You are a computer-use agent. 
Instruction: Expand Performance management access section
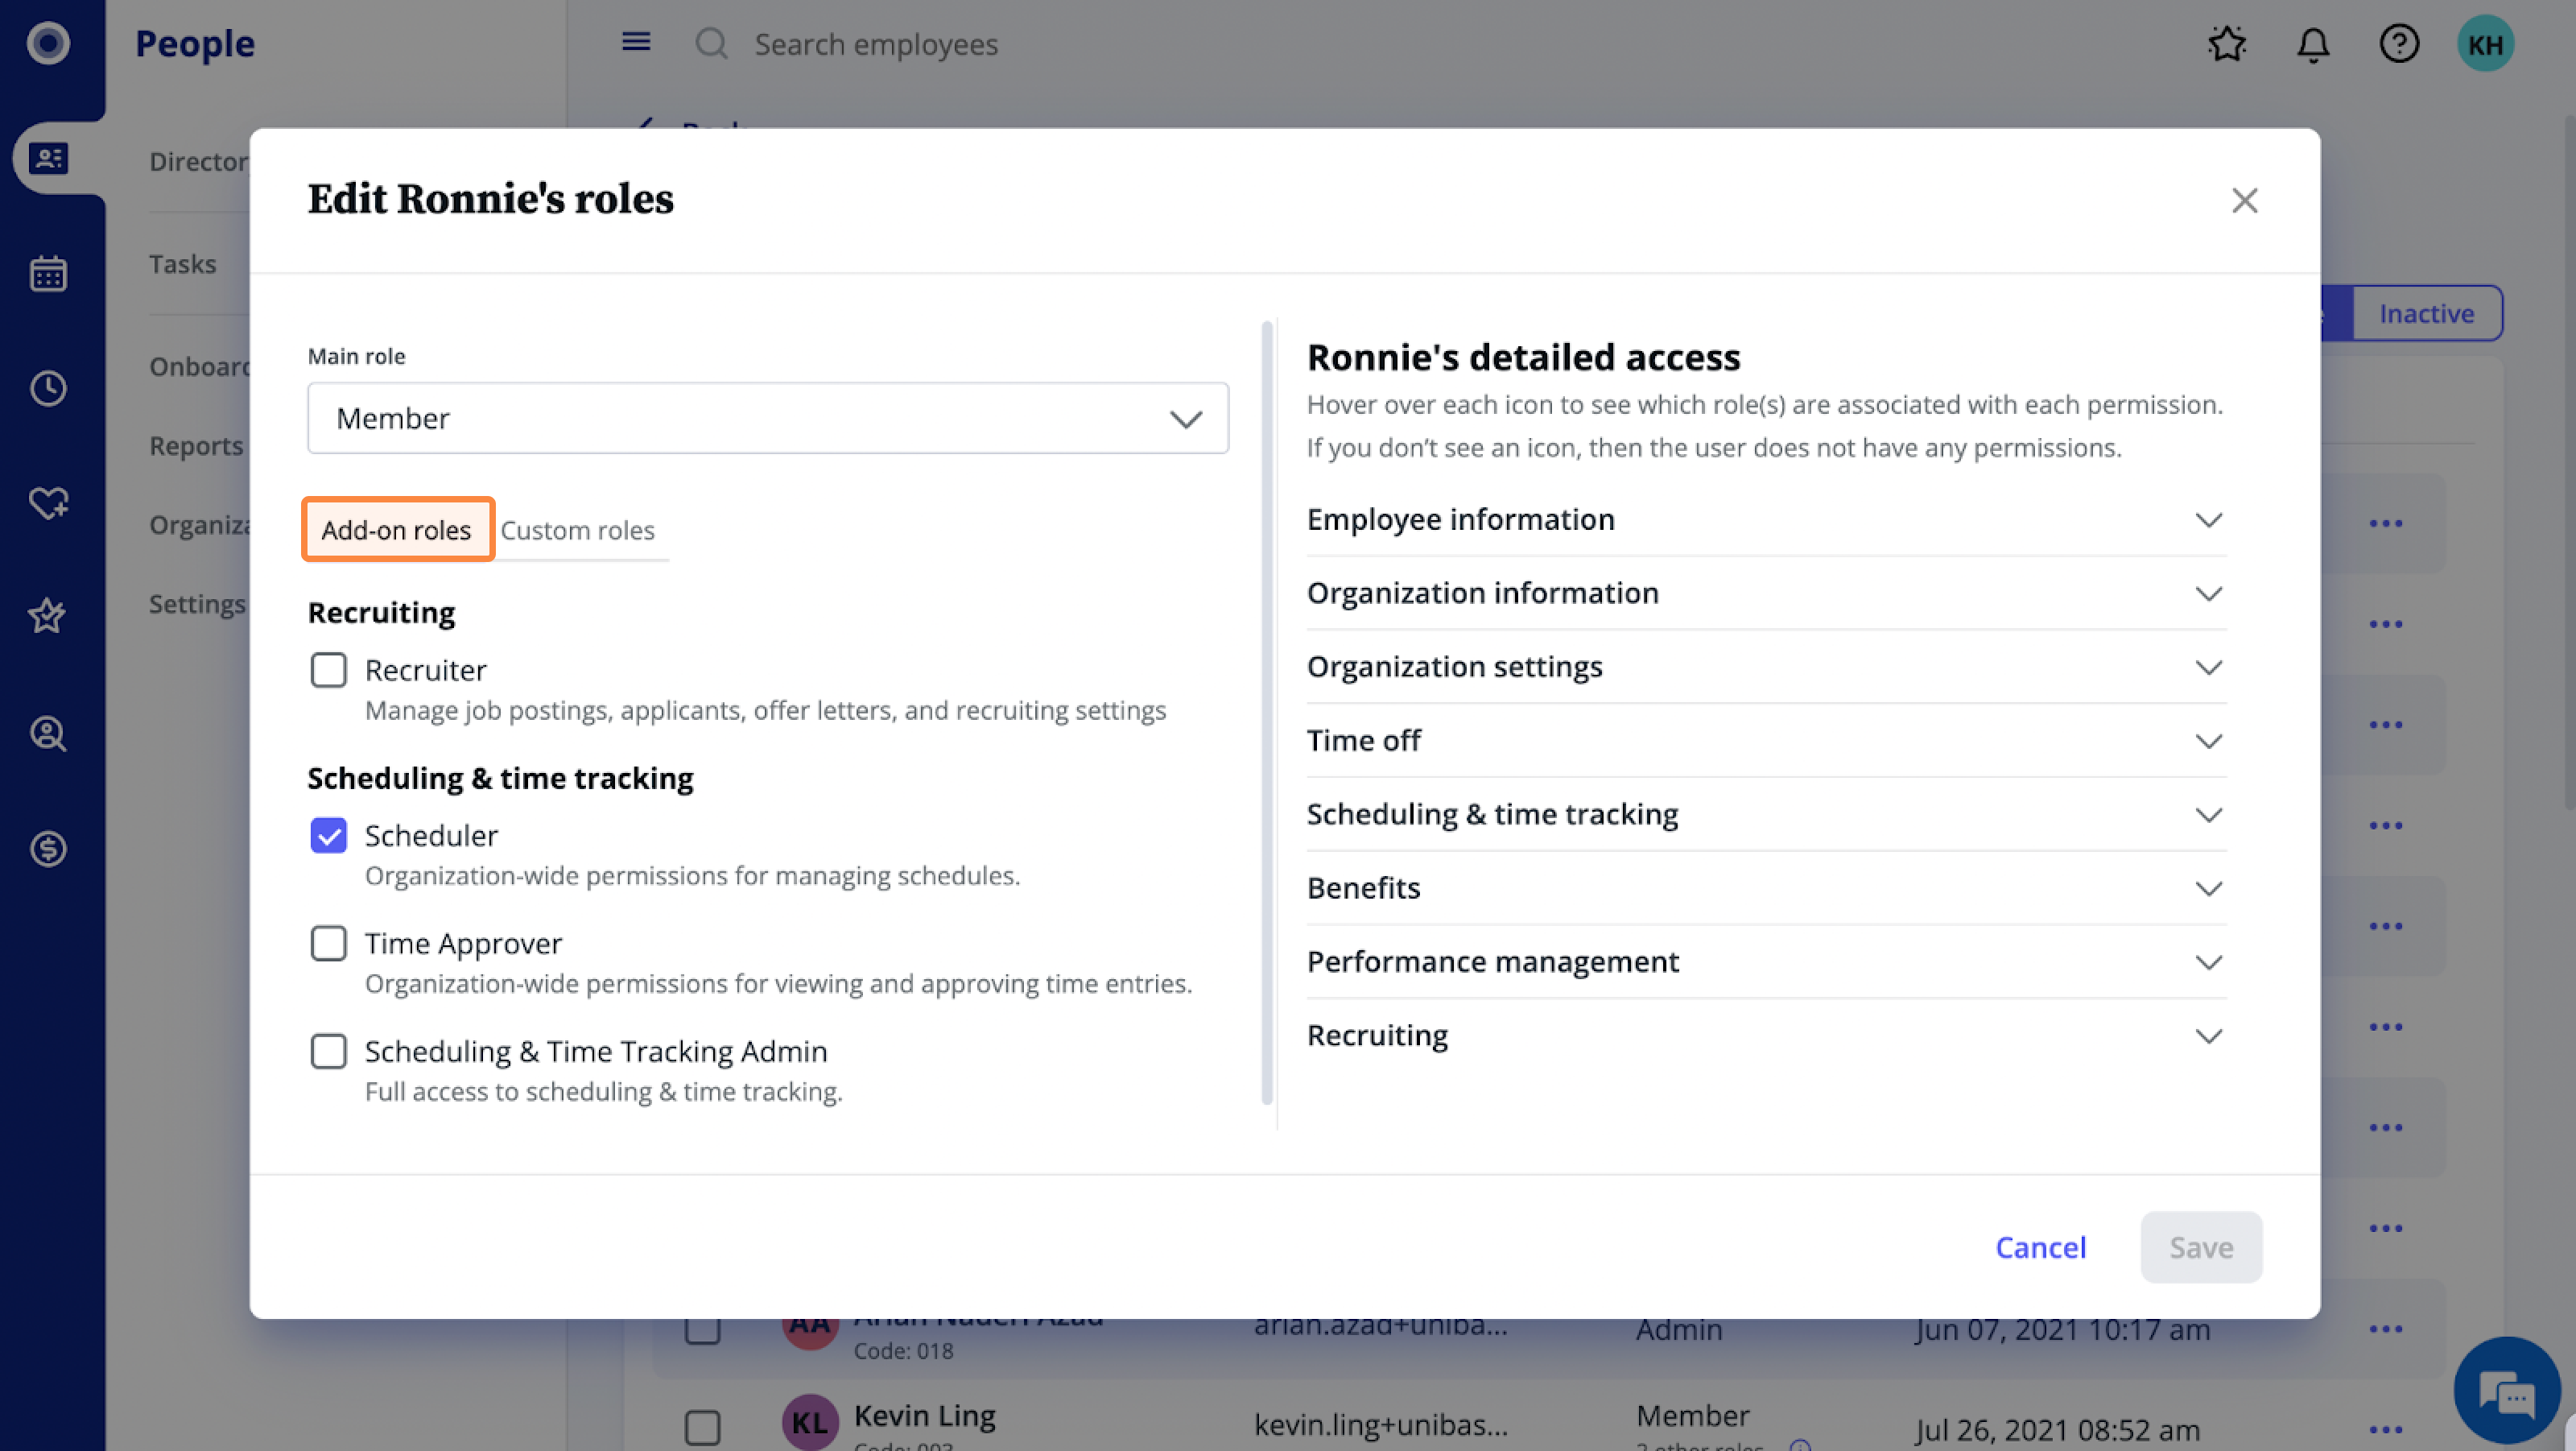pyautogui.click(x=1766, y=962)
